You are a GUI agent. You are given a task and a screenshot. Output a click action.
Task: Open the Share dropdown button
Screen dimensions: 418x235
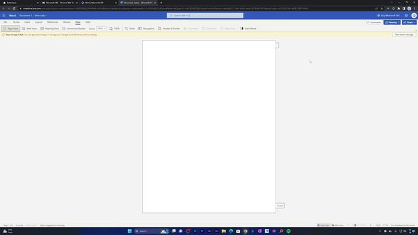pos(410,22)
